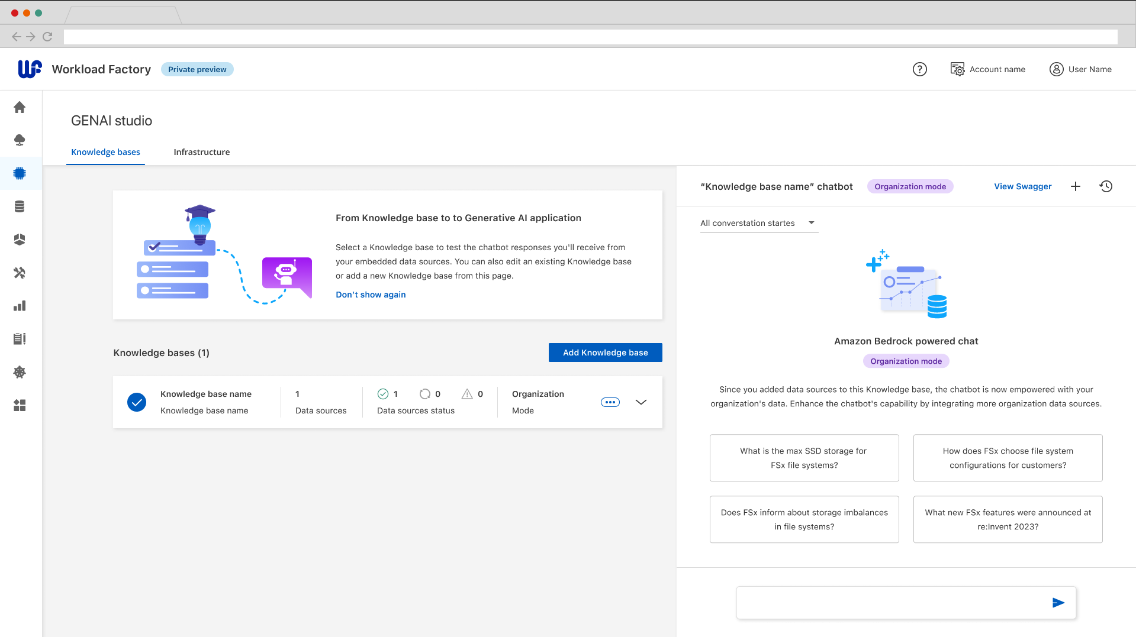Open the database storage sidebar icon
Image resolution: width=1136 pixels, height=637 pixels.
tap(20, 206)
